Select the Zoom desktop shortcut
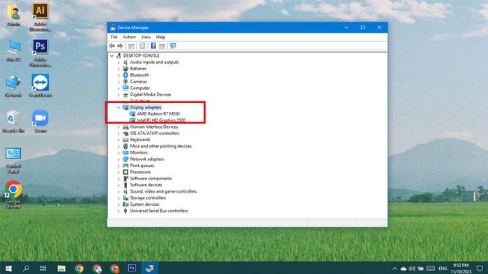 (x=40, y=121)
